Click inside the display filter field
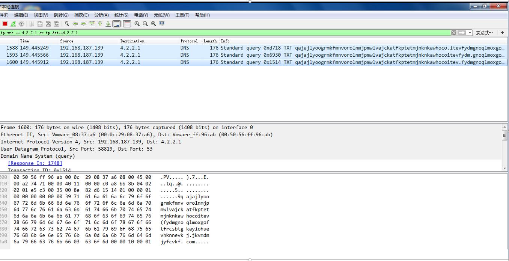This screenshot has width=509, height=261. click(225, 33)
